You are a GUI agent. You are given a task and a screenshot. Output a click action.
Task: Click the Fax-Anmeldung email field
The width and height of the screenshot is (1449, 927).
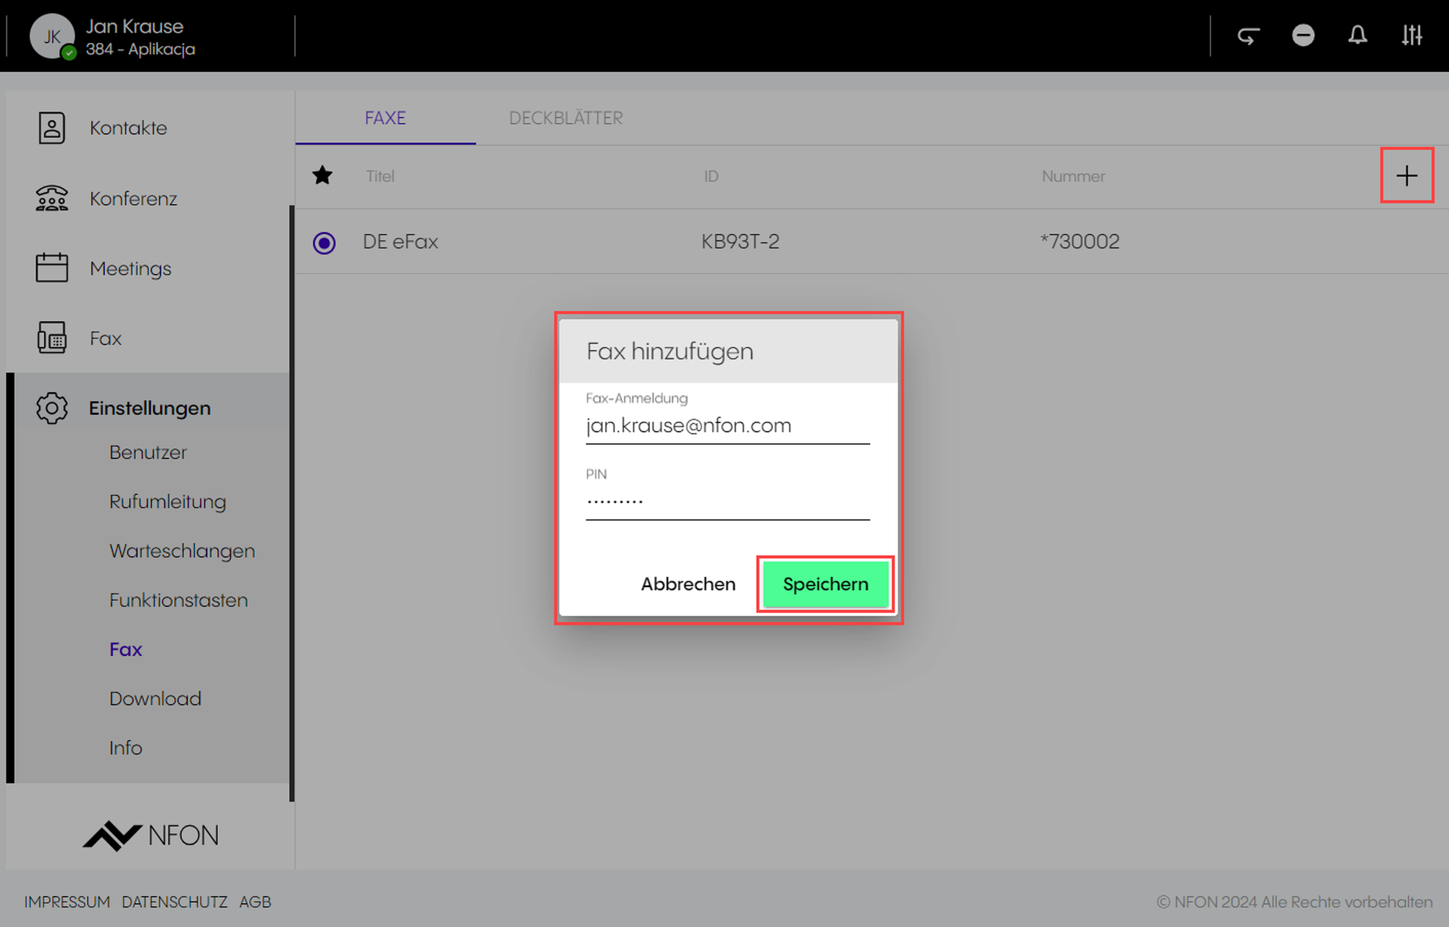727,425
